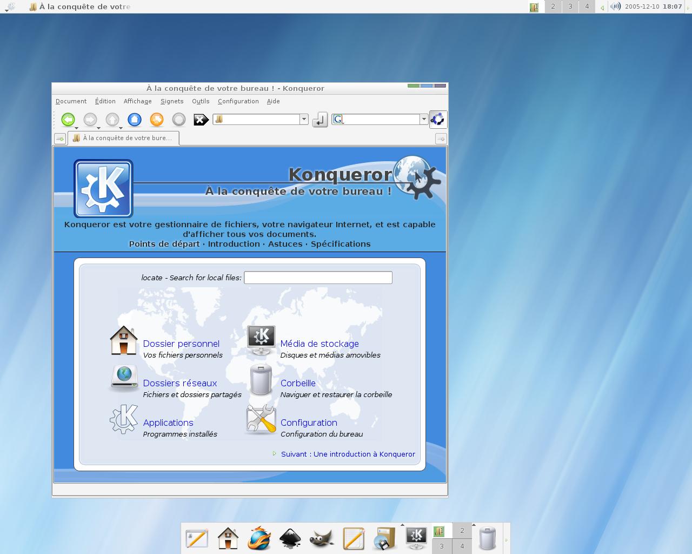
Task: Open the Dossiers réseaux link
Action: click(x=180, y=383)
